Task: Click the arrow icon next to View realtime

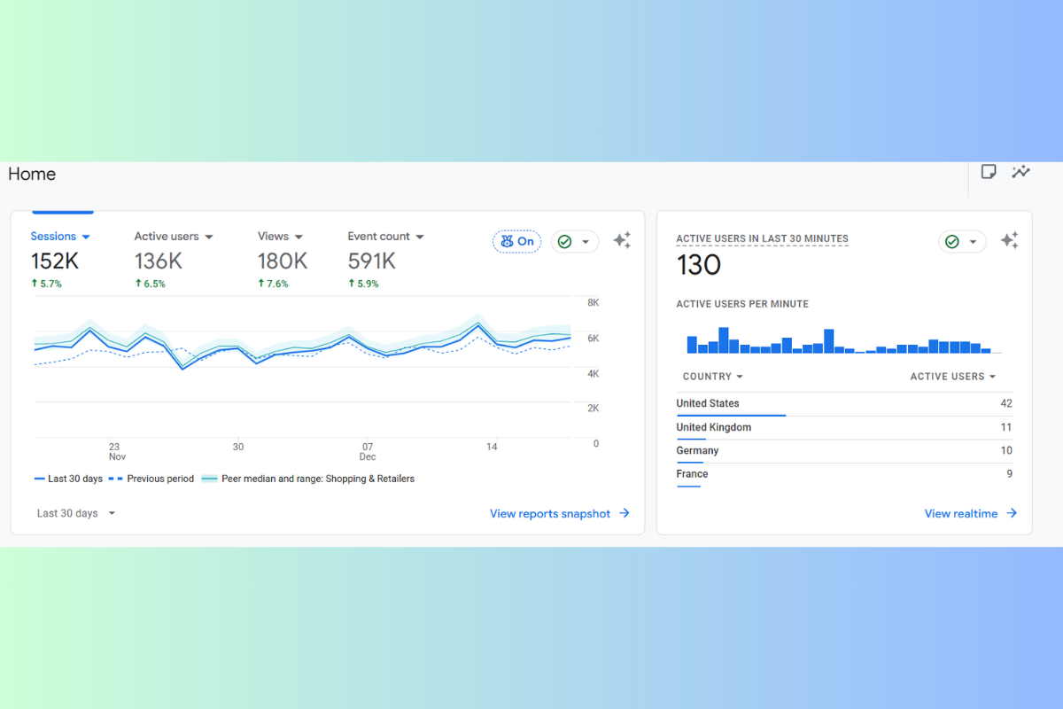Action: pos(1012,513)
